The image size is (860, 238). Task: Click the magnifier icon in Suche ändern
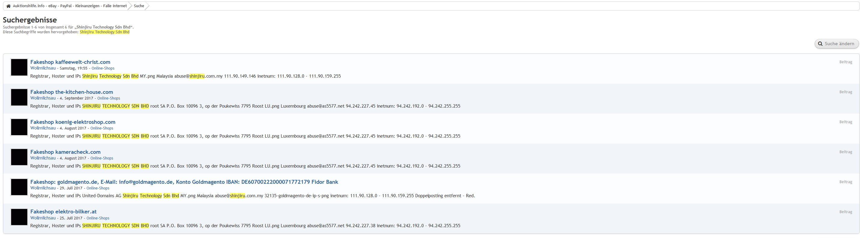[x=820, y=44]
